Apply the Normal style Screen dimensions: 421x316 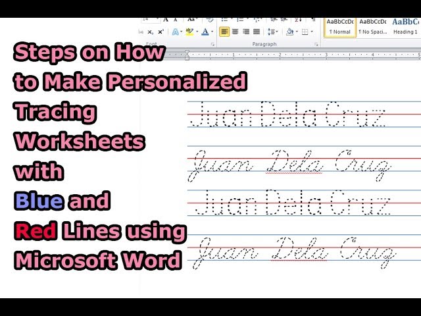pos(339,27)
